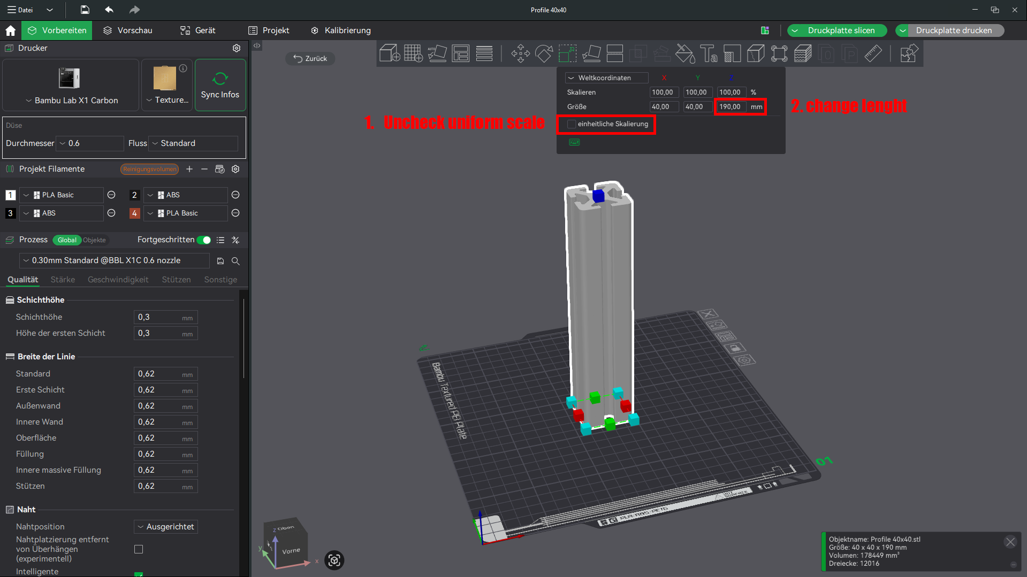Open the puzzle-piece assembly view
The image size is (1027, 577).
[909, 53]
